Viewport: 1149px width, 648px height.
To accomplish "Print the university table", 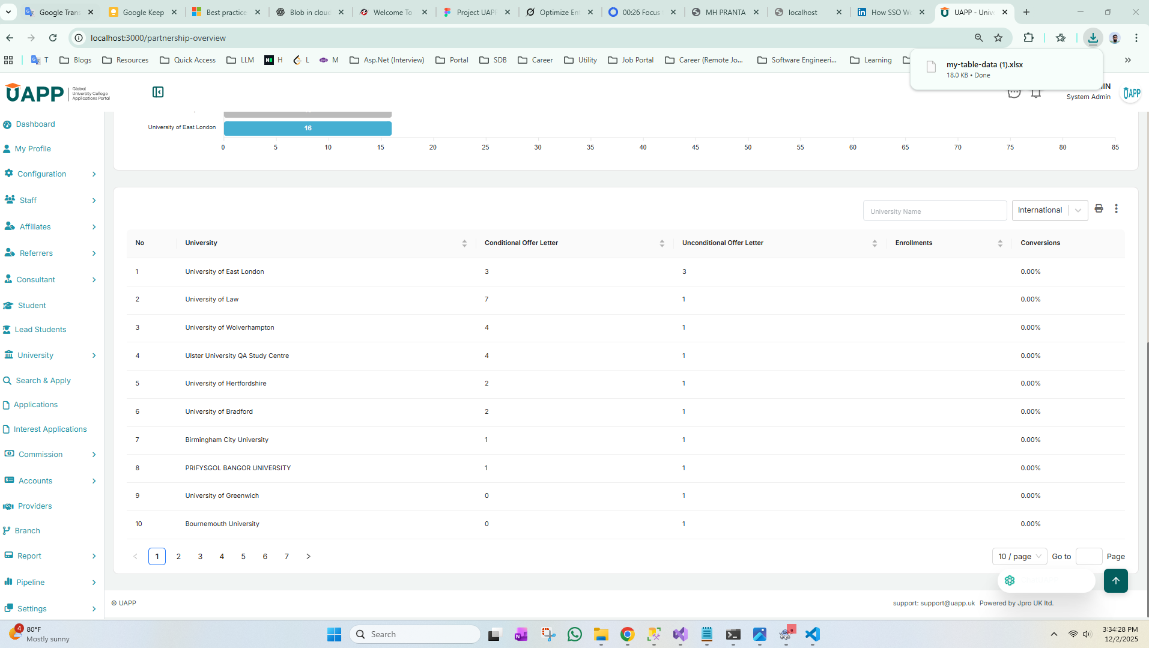I will point(1099,209).
